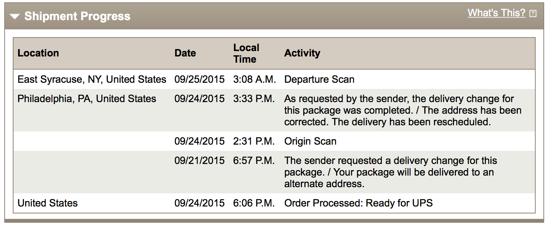555x227 pixels.
Task: Click the United States location in last row
Action: pyautogui.click(x=48, y=203)
